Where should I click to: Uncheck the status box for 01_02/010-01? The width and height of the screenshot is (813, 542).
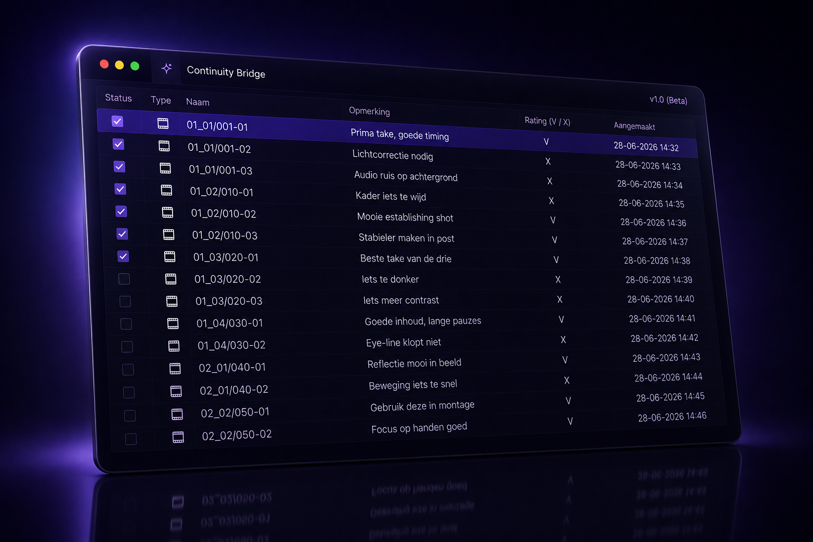(120, 189)
